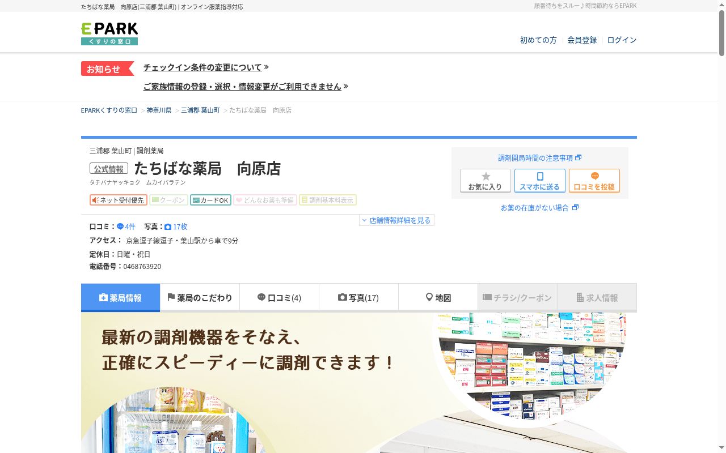Click the 初めての方 header link
Screen dimensions: 726x453
pos(538,40)
